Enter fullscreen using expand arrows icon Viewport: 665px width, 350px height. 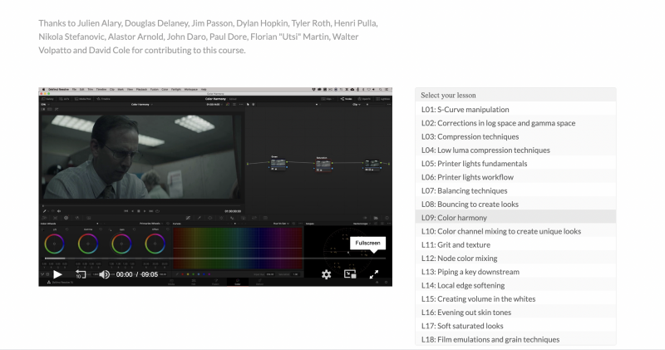click(x=373, y=274)
